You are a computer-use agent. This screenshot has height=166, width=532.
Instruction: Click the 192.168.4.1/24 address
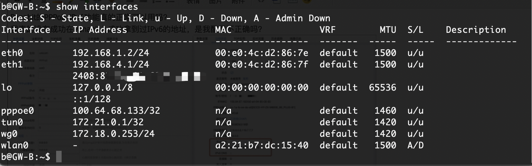111,64
